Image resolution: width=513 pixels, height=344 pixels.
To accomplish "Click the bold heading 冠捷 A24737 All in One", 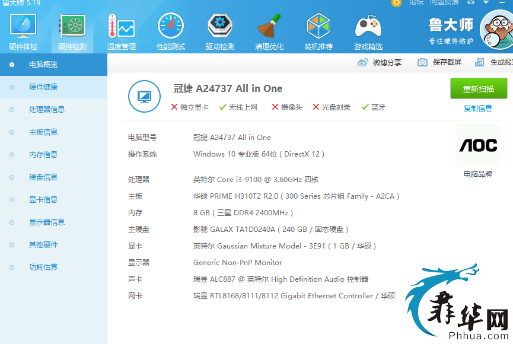I will tap(228, 88).
